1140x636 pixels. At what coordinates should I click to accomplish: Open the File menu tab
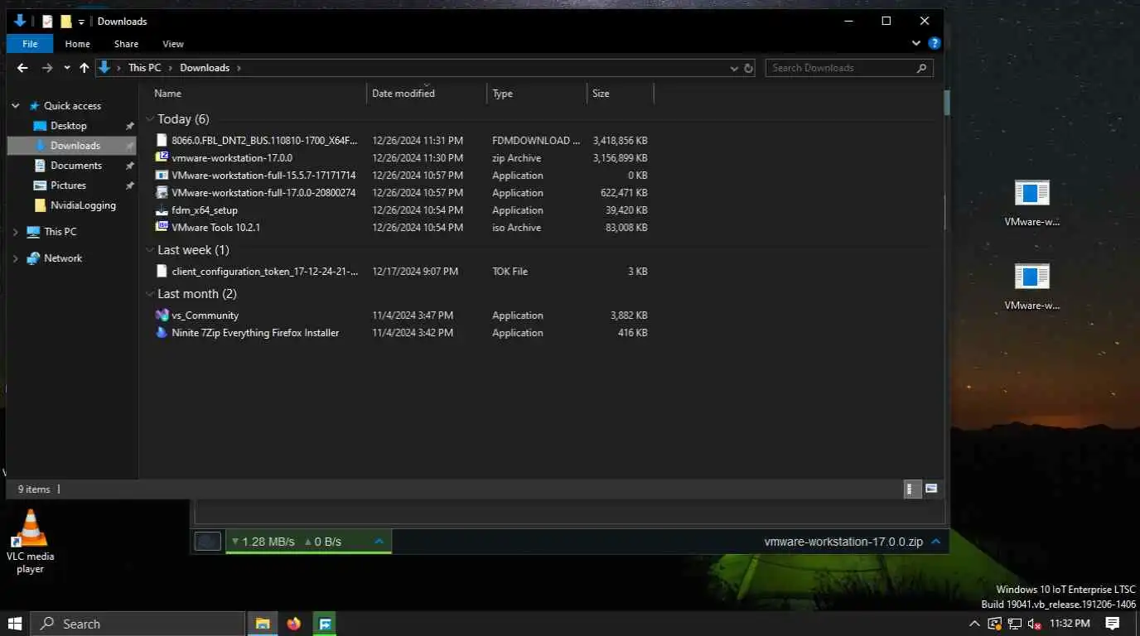point(30,44)
